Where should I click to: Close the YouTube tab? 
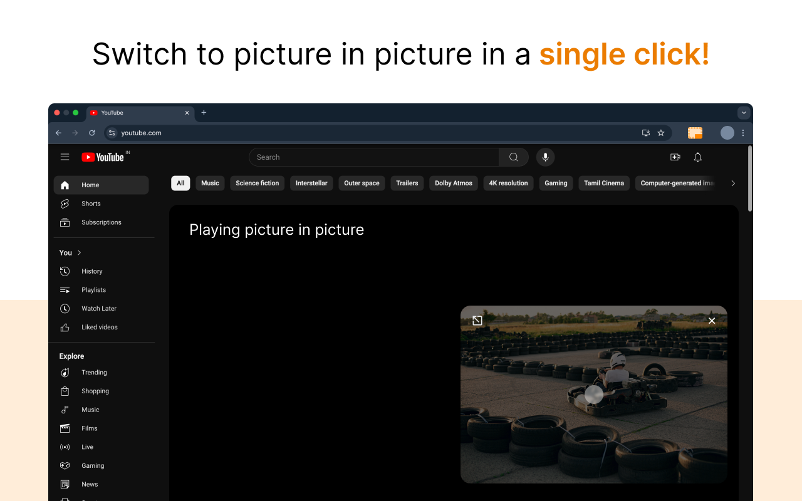click(187, 113)
